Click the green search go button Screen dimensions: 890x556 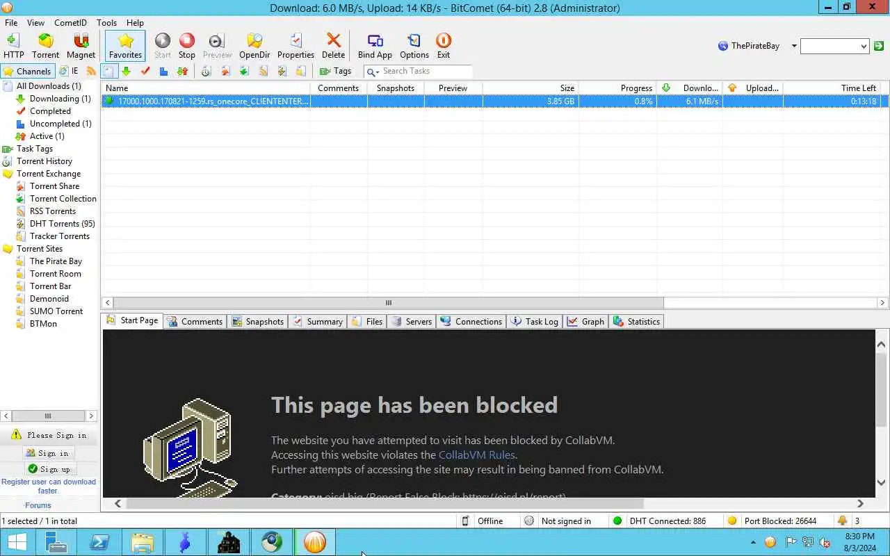(x=879, y=46)
